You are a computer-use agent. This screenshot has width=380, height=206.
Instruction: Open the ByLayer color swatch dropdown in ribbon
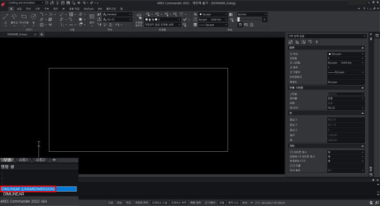(x=213, y=14)
